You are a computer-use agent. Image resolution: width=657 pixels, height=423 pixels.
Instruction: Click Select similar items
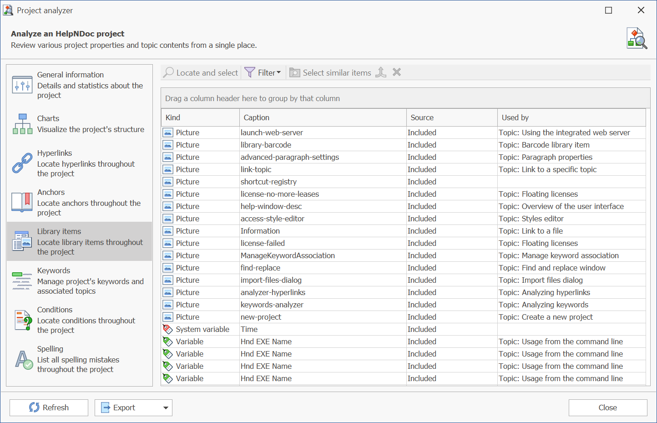coord(331,72)
